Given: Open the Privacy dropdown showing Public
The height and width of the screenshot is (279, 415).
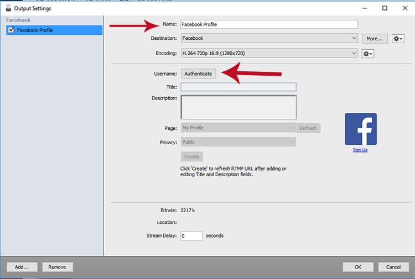Looking at the screenshot, I should pyautogui.click(x=238, y=142).
